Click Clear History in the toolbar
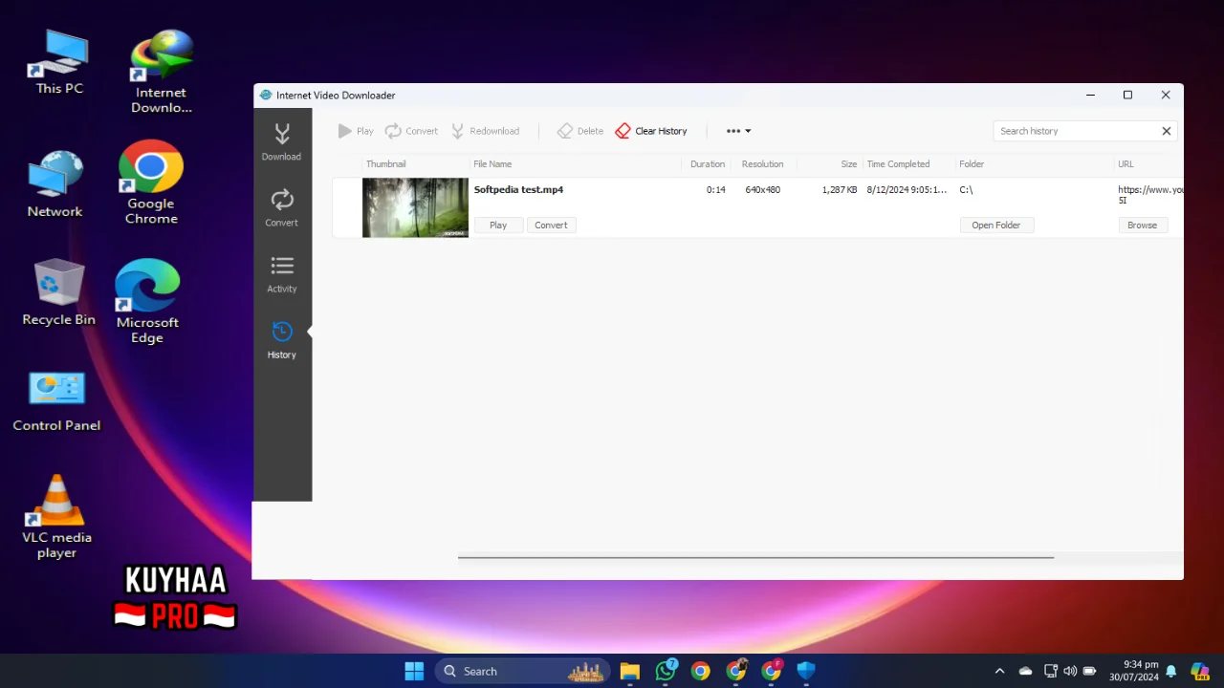Image resolution: width=1224 pixels, height=688 pixels. point(651,131)
